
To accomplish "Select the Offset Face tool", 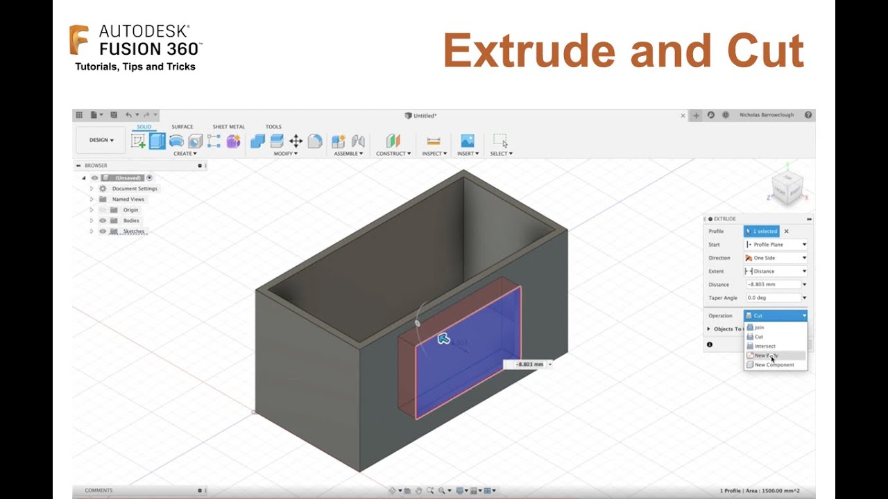I will 277,141.
